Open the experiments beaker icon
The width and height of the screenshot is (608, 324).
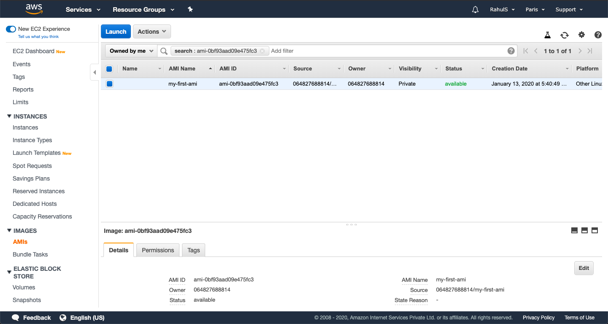(548, 35)
